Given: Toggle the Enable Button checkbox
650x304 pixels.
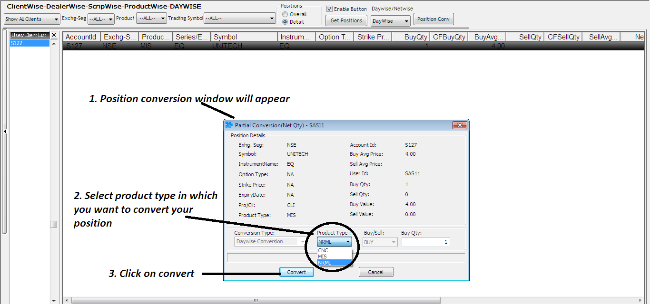Looking at the screenshot, I should 330,9.
